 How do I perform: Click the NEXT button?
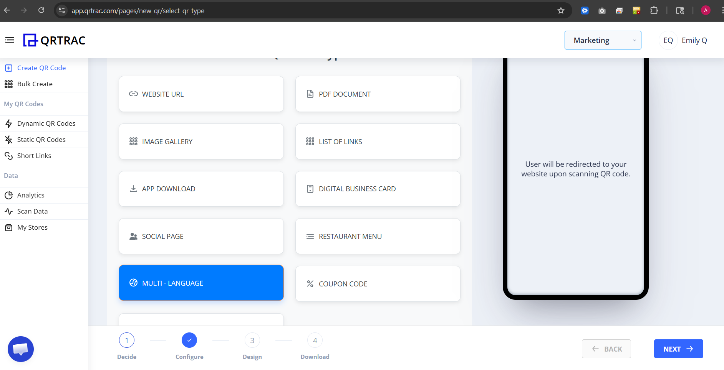678,349
